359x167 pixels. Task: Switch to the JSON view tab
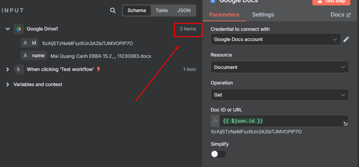[184, 10]
